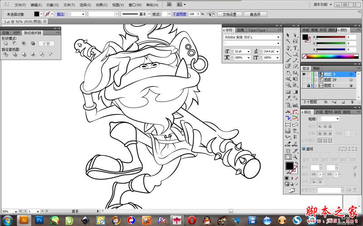Open the 效果(C) menu

coord(101,5)
